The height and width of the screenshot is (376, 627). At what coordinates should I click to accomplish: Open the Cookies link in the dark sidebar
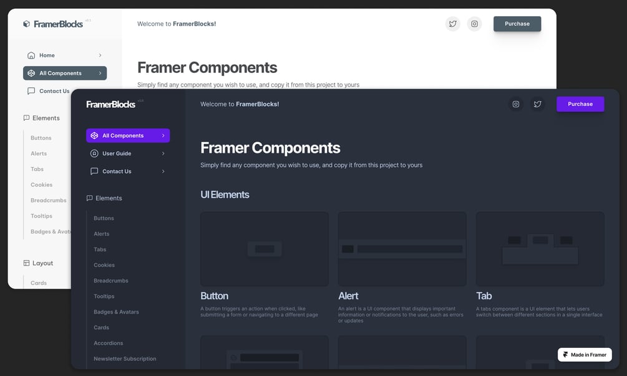click(104, 265)
